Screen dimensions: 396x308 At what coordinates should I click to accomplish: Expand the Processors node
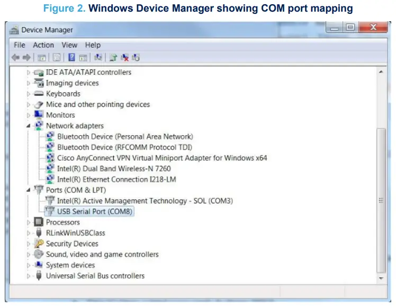coord(28,222)
